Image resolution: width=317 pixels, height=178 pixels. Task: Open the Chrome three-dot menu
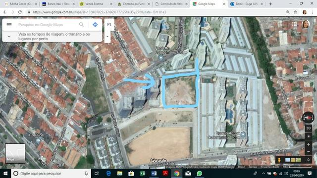coord(312,12)
